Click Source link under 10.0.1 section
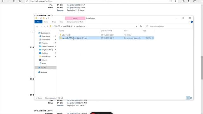 60,105
